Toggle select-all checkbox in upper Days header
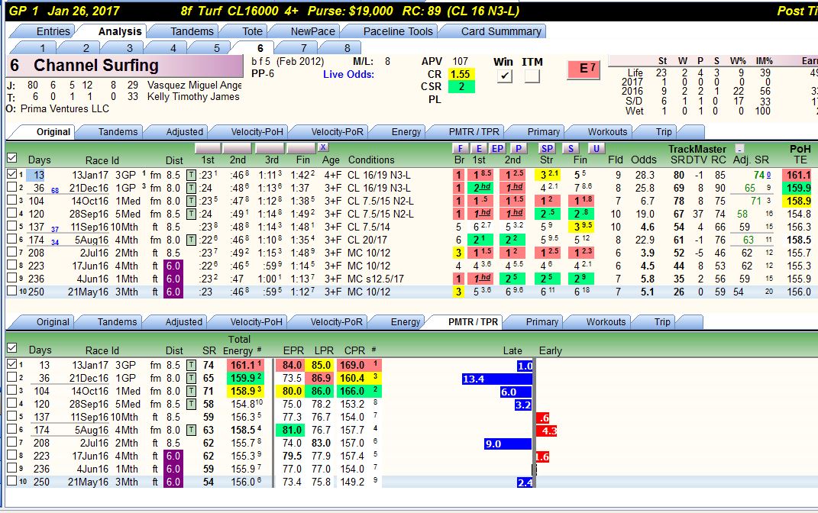 (12, 157)
